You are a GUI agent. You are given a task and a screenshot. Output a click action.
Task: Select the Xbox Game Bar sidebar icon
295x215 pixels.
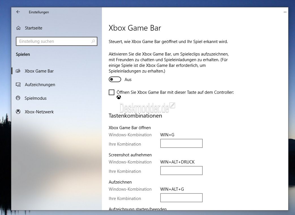click(18, 71)
